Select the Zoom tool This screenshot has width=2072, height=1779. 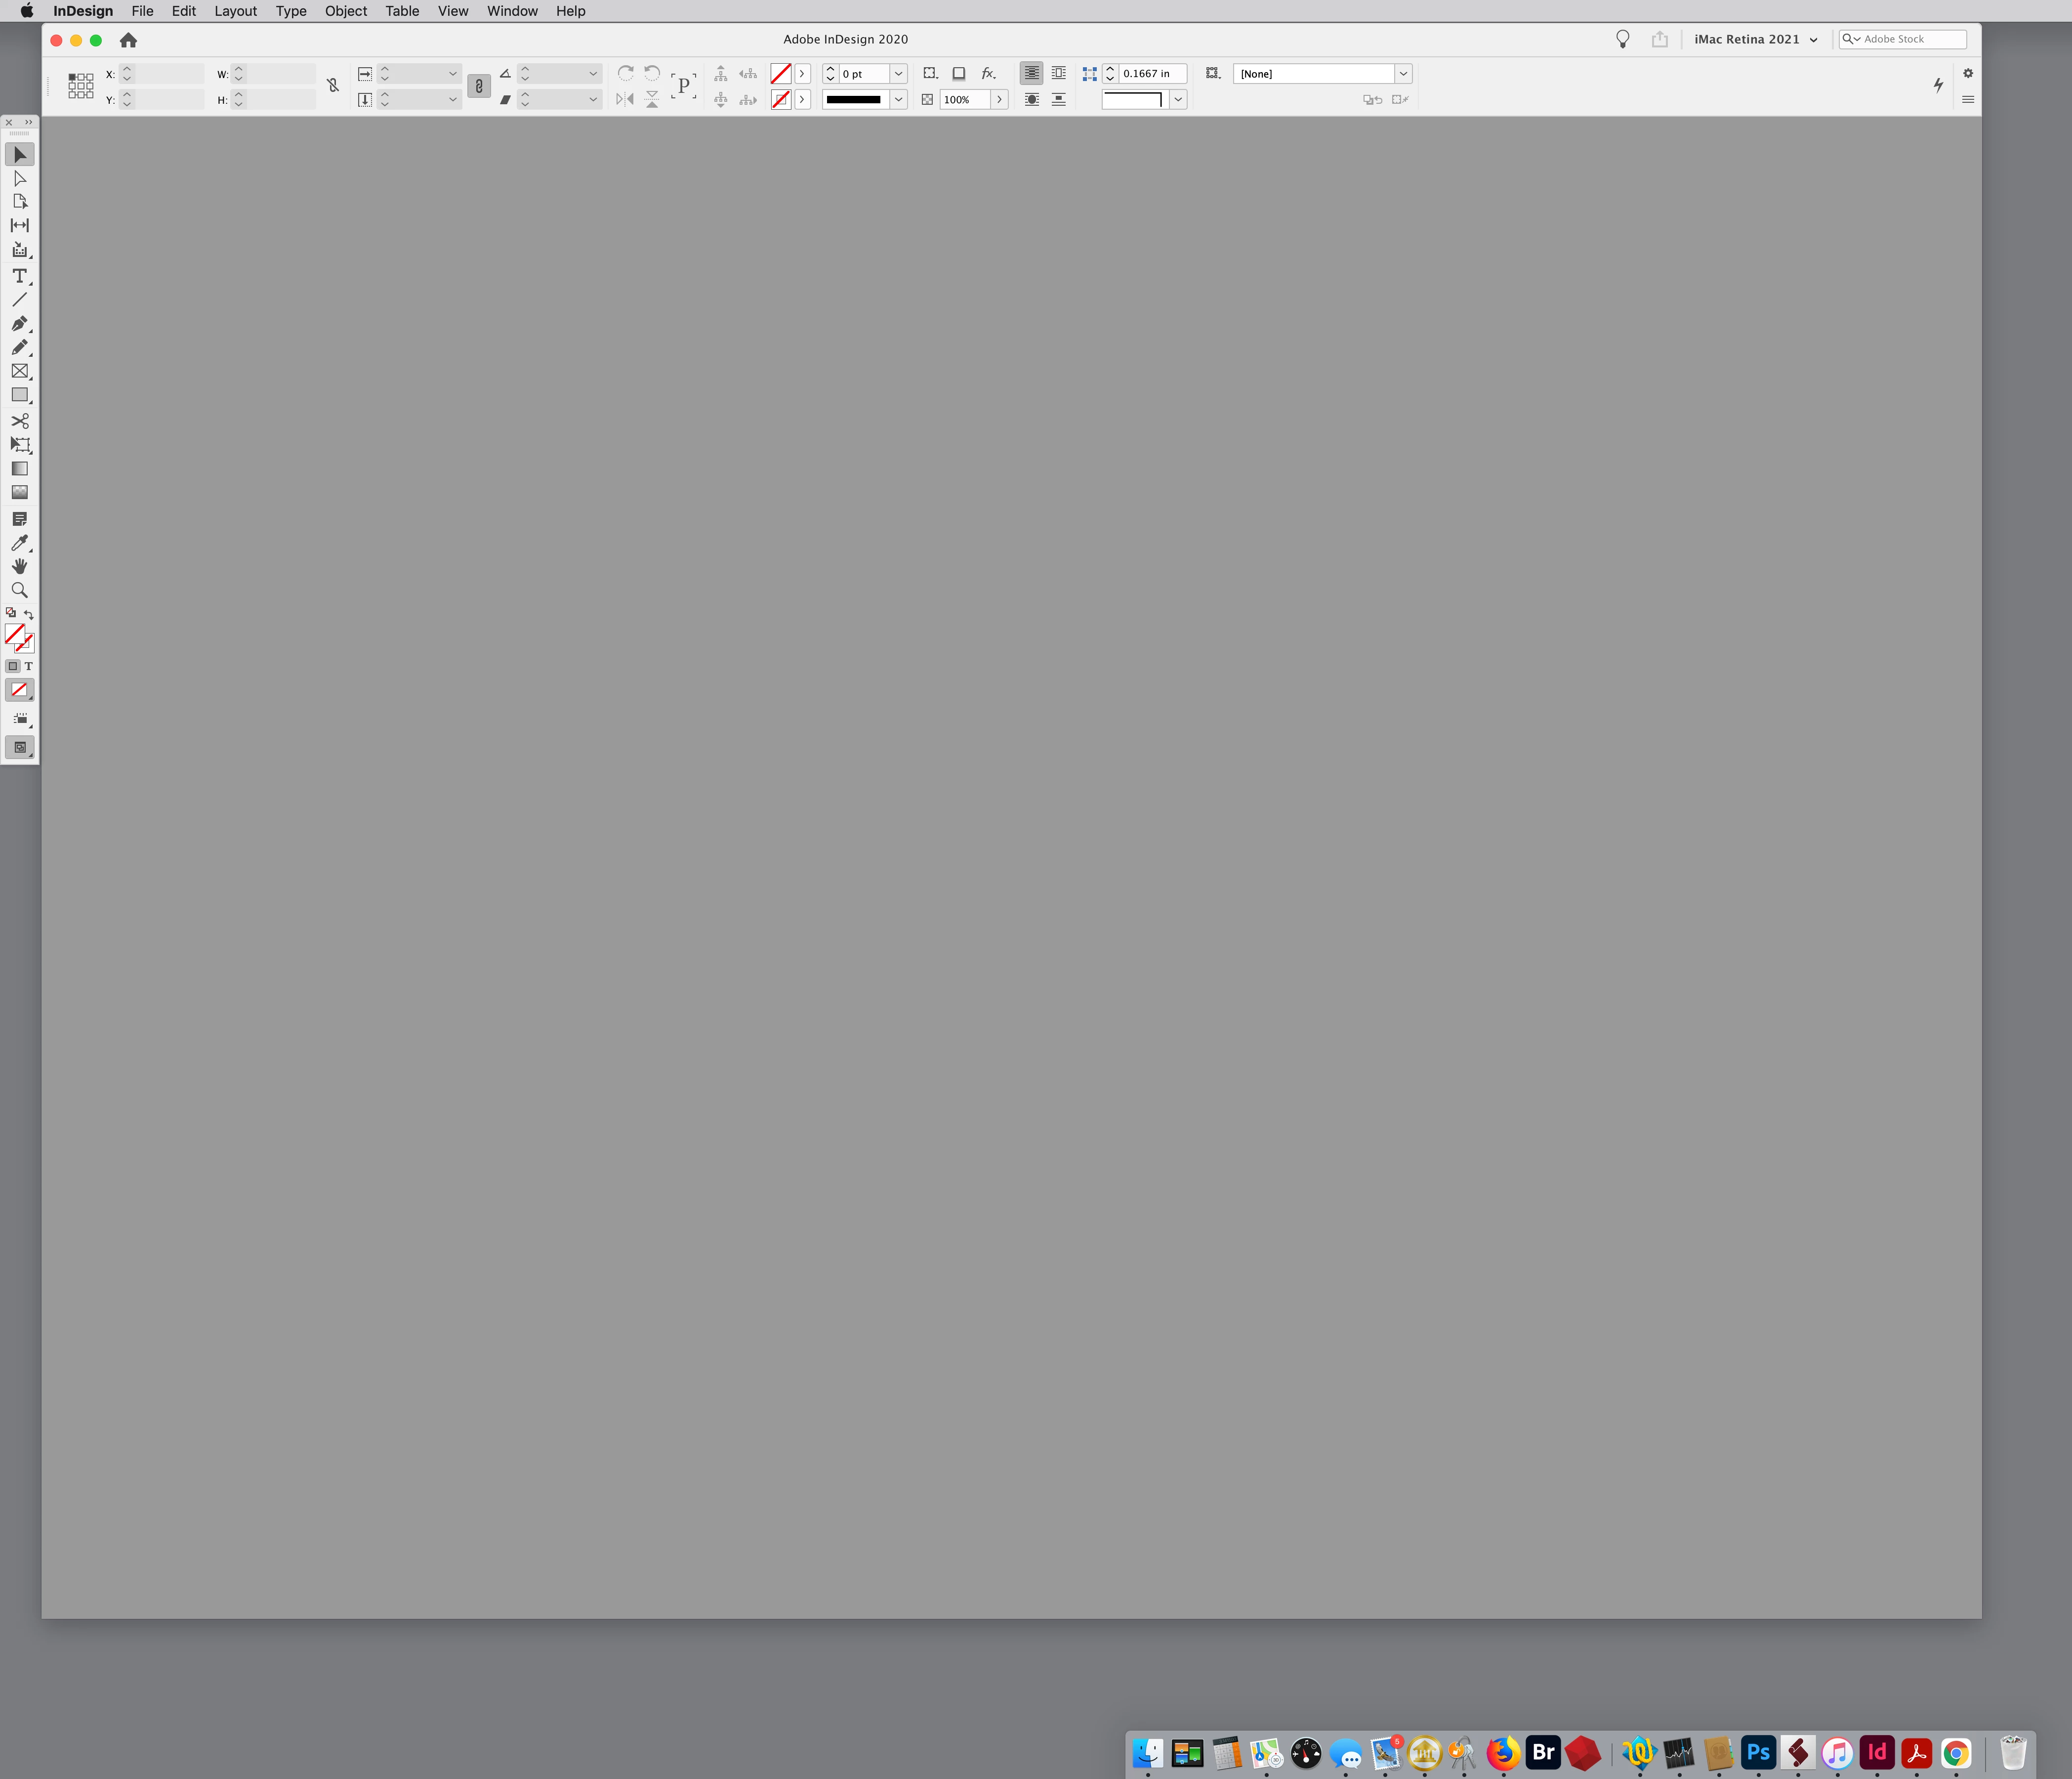click(x=19, y=590)
